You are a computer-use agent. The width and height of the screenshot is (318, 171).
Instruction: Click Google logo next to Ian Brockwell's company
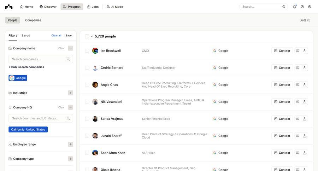[214, 51]
